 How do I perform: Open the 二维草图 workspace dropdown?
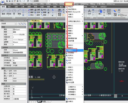(x=40, y=1)
